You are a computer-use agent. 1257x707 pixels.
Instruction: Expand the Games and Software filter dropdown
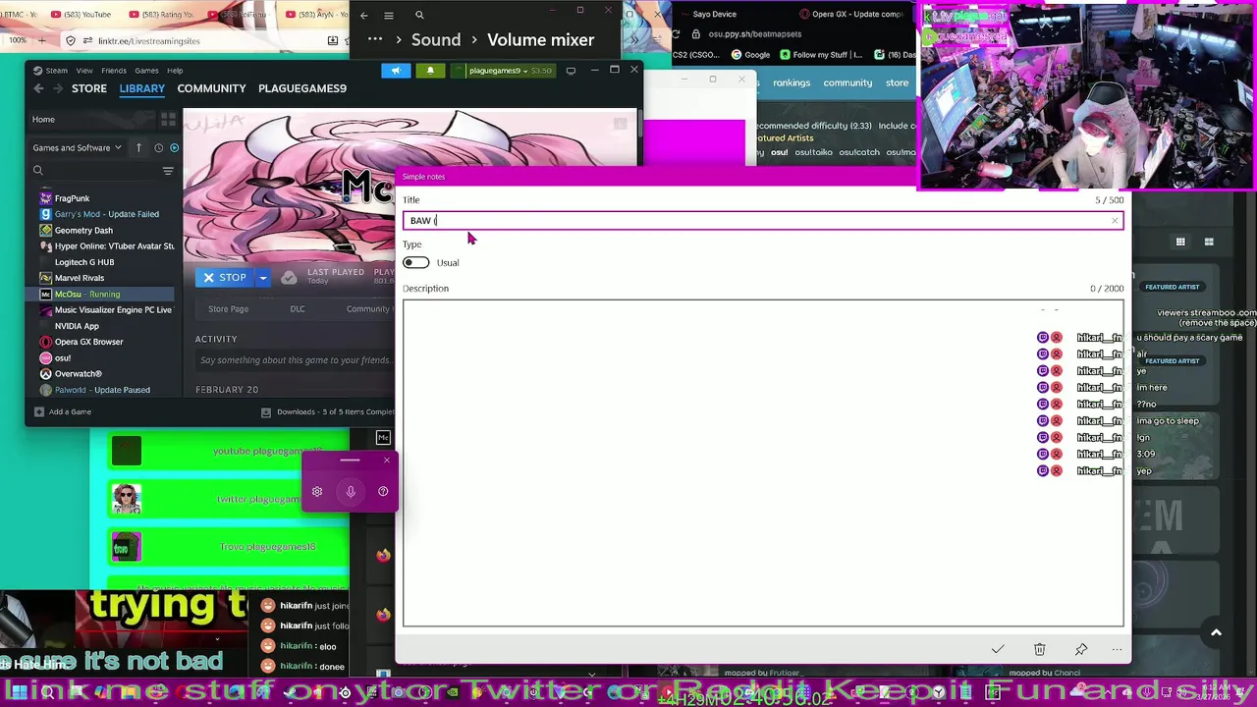pos(77,147)
